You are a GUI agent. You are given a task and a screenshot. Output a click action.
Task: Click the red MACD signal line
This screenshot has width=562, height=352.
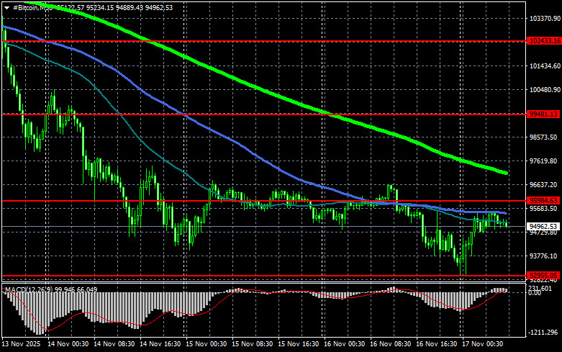[50, 329]
